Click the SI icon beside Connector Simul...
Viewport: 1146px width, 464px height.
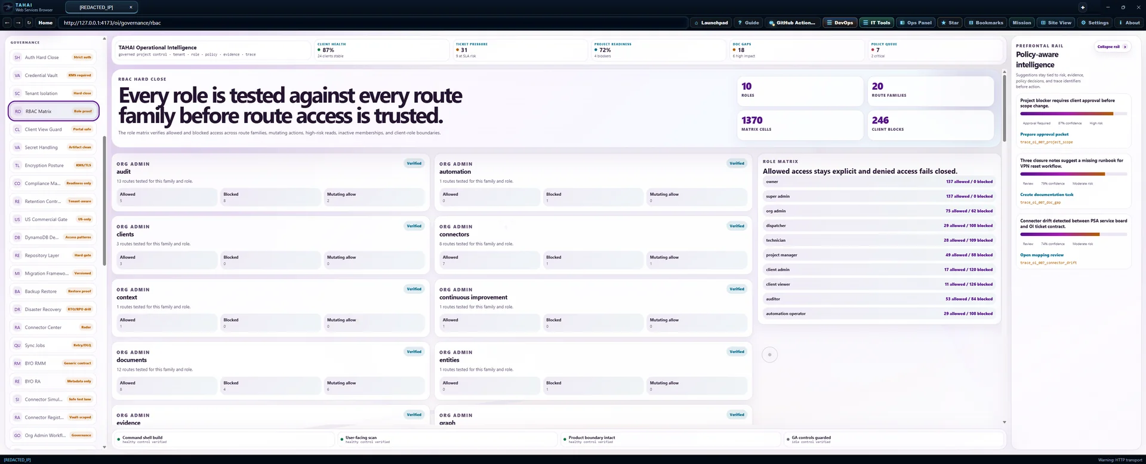[x=17, y=399]
